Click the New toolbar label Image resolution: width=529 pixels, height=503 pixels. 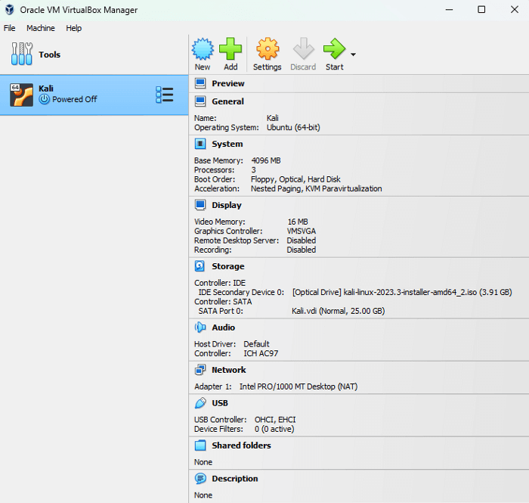(x=203, y=67)
